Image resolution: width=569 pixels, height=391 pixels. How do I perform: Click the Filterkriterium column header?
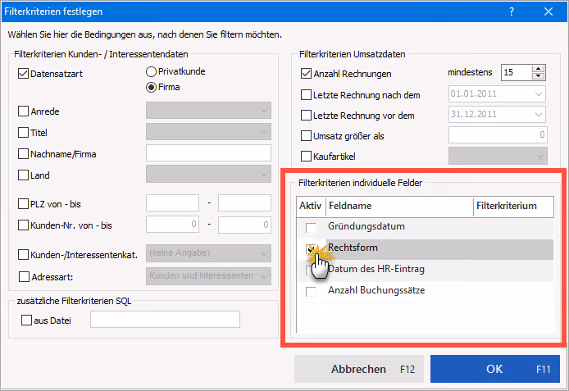(513, 206)
